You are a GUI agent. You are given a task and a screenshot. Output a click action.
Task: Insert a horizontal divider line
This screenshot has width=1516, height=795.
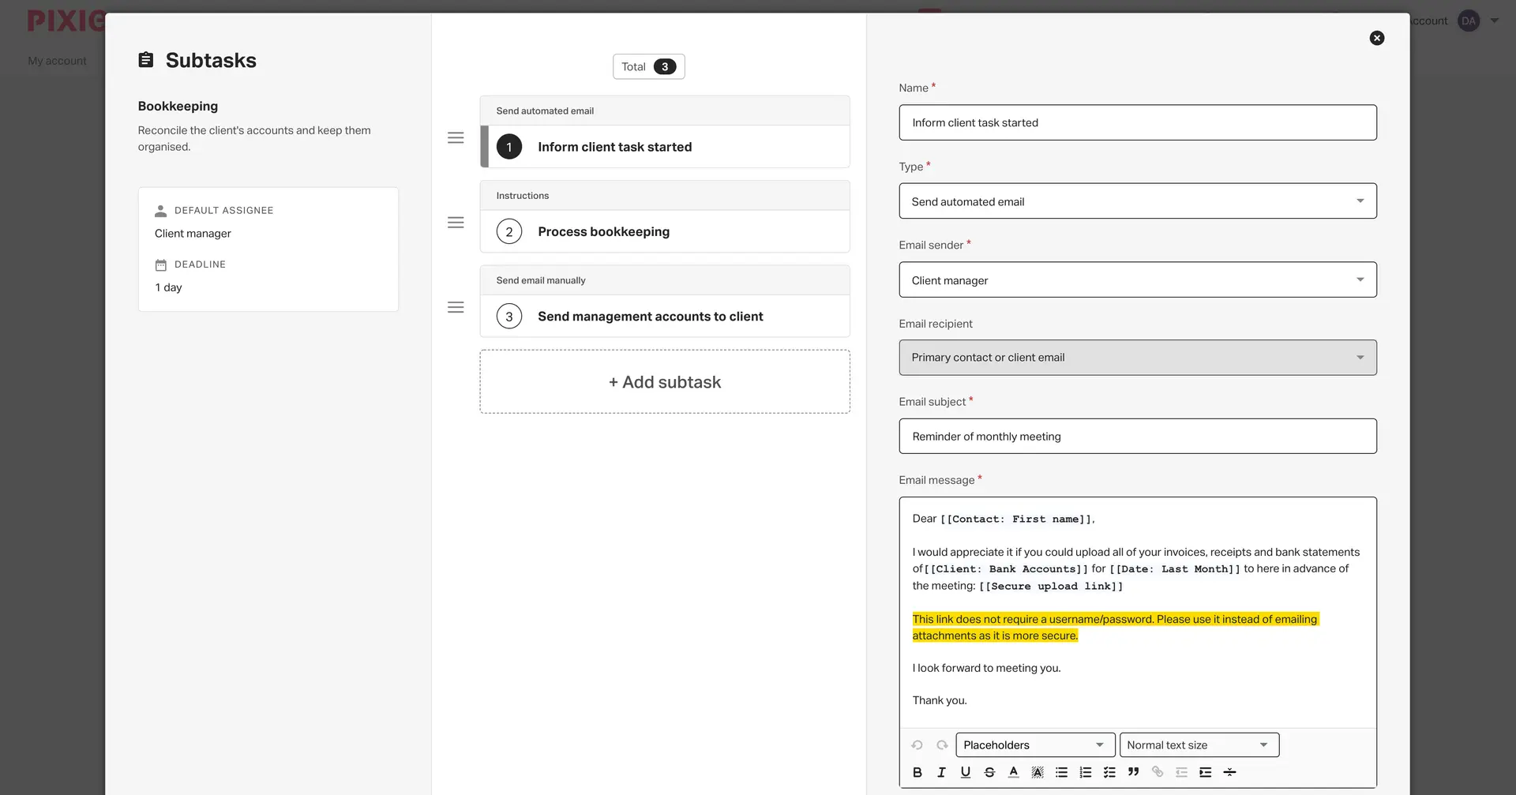tap(1229, 772)
